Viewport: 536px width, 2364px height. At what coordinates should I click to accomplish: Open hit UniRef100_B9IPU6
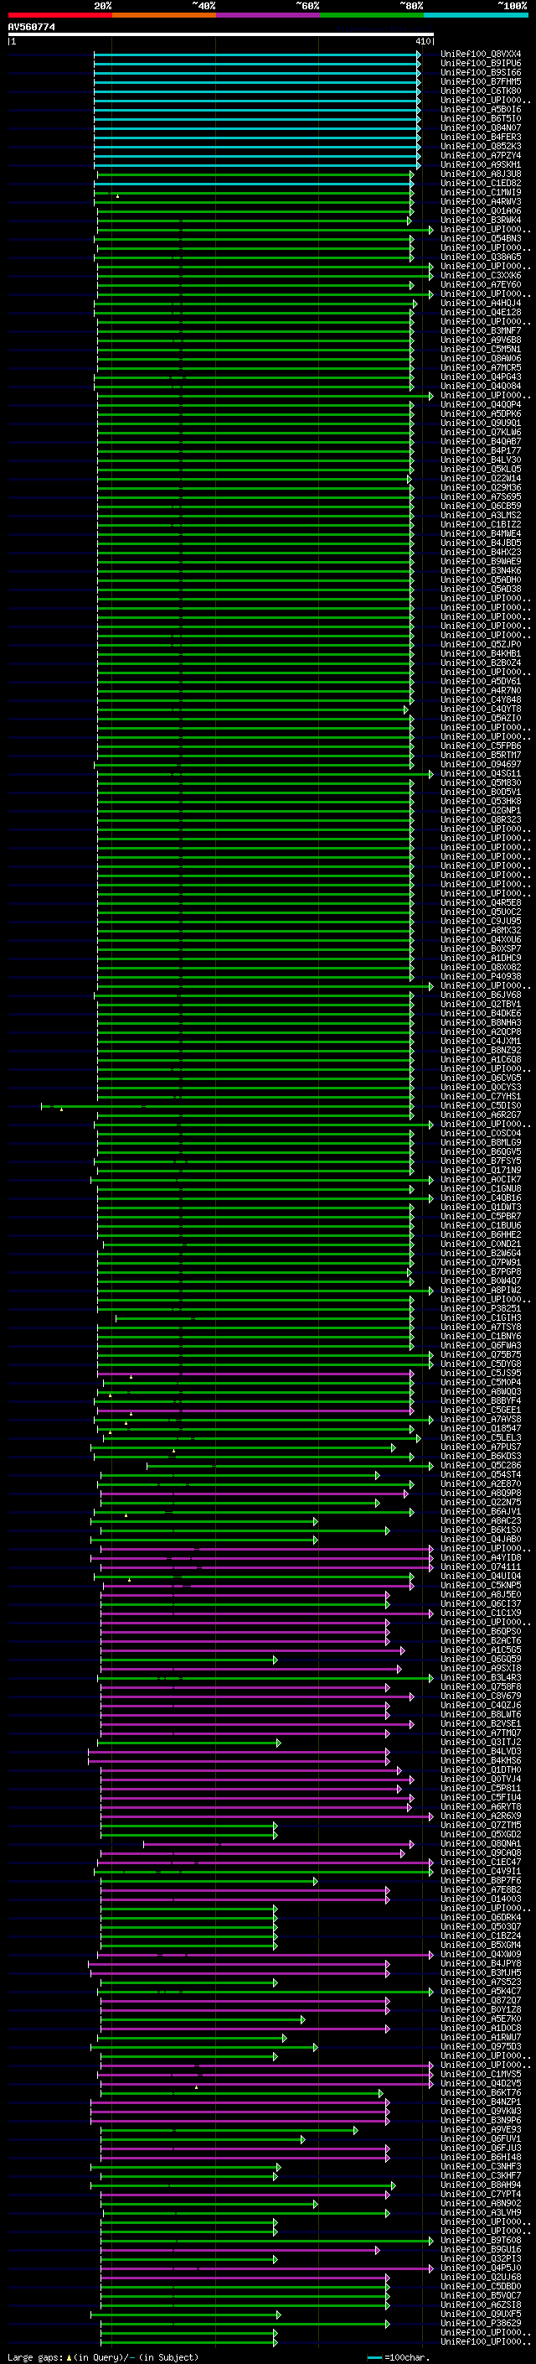pyautogui.click(x=481, y=64)
